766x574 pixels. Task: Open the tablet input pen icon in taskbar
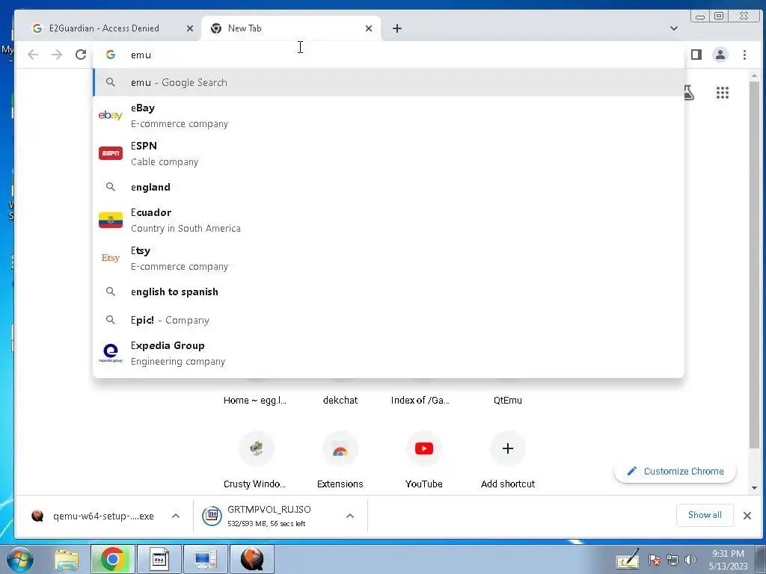pyautogui.click(x=628, y=559)
